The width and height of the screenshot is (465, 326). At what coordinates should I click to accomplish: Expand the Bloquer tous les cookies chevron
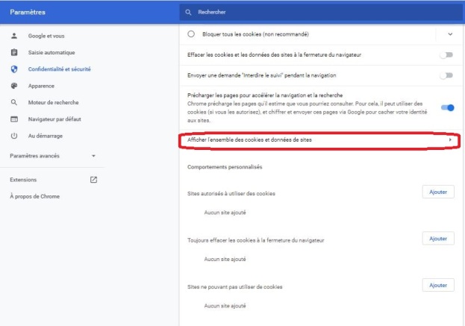(x=450, y=34)
